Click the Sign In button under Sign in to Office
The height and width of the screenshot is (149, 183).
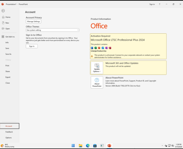click(x=32, y=46)
